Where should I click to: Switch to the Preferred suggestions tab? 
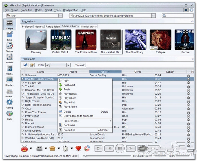coord(27,26)
